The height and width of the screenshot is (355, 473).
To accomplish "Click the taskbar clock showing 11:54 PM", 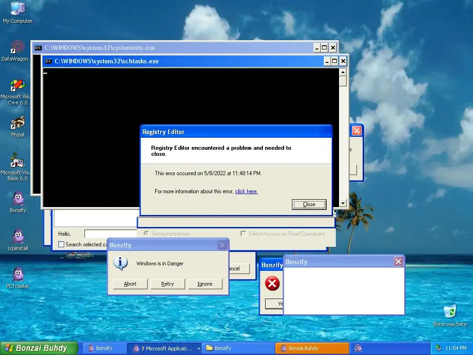I will coord(456,348).
